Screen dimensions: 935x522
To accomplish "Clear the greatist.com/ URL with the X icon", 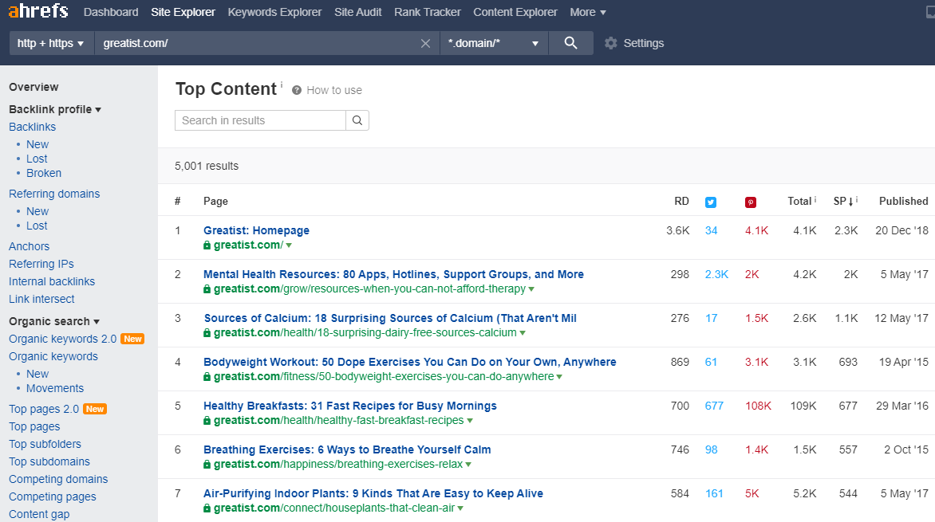I will 425,44.
